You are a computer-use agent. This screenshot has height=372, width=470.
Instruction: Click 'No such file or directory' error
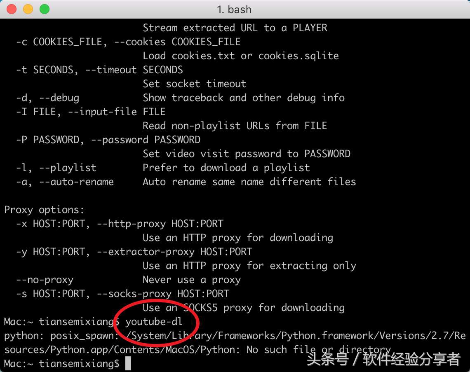tap(319, 349)
